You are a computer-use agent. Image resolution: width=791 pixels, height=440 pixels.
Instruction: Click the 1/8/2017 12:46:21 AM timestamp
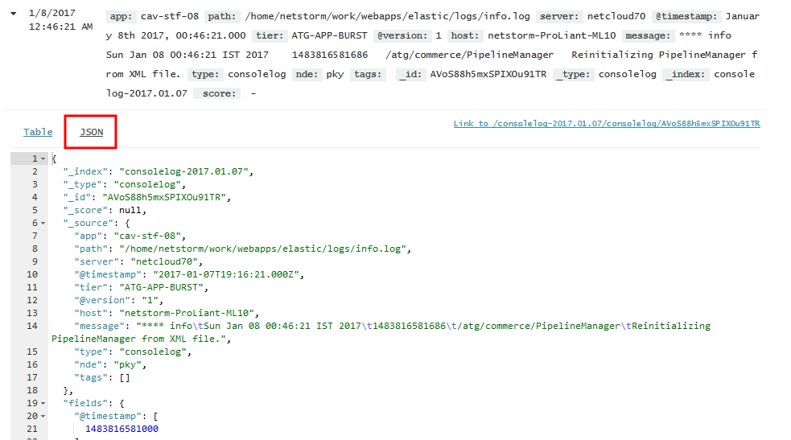point(60,19)
